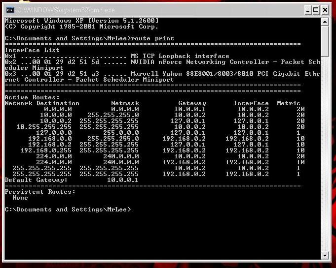The height and width of the screenshot is (268, 336).
Task: Click the cmd.exe title bar text
Action: click(x=66, y=10)
